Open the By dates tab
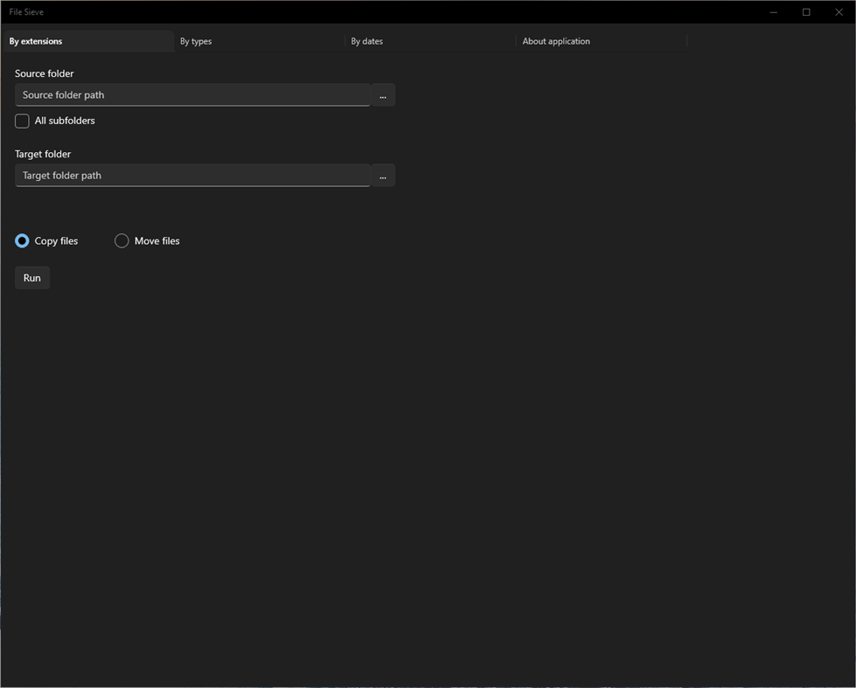Image resolution: width=856 pixels, height=688 pixels. tap(366, 41)
